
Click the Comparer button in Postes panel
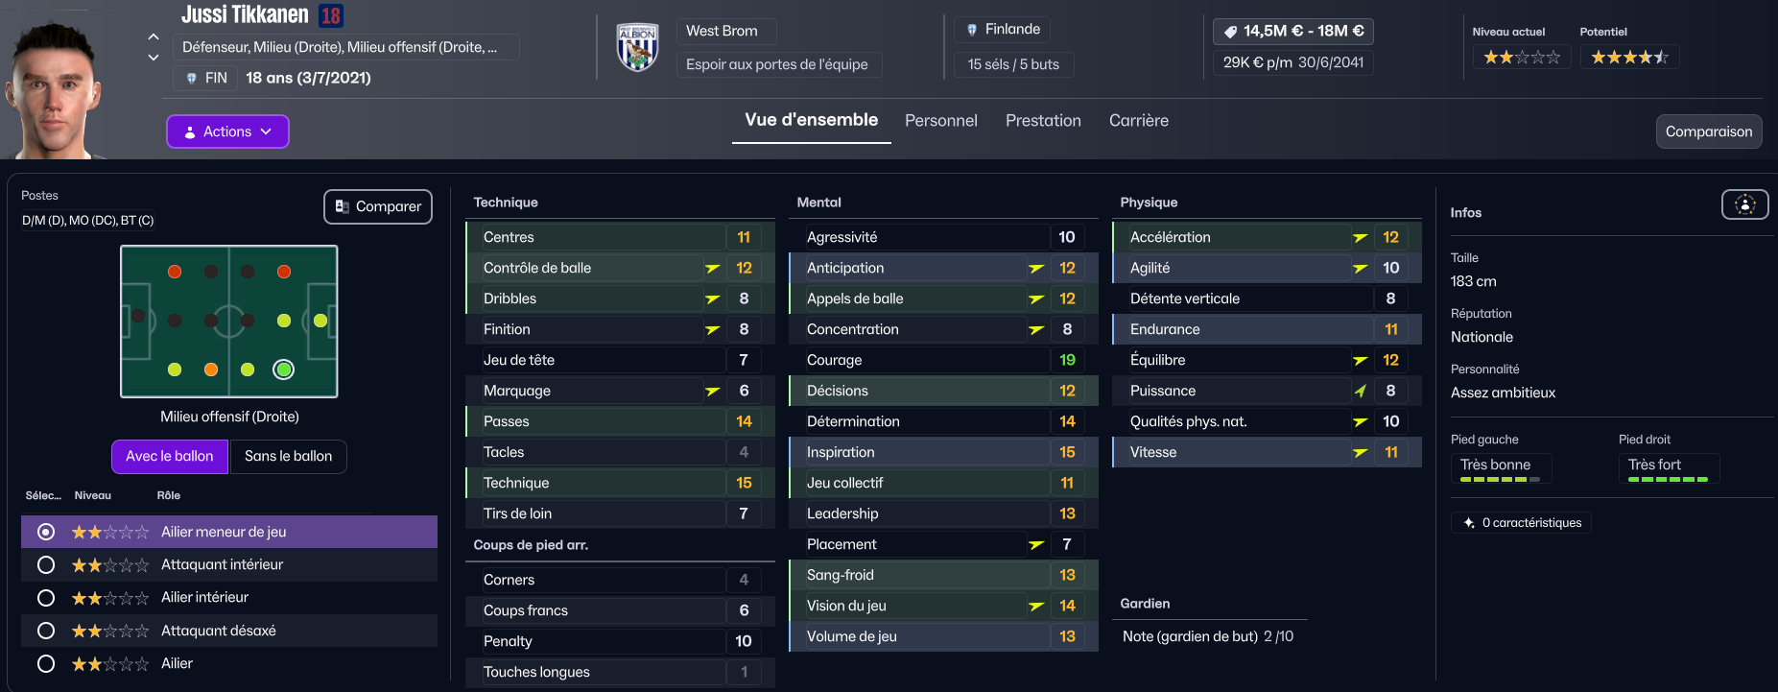coord(378,206)
